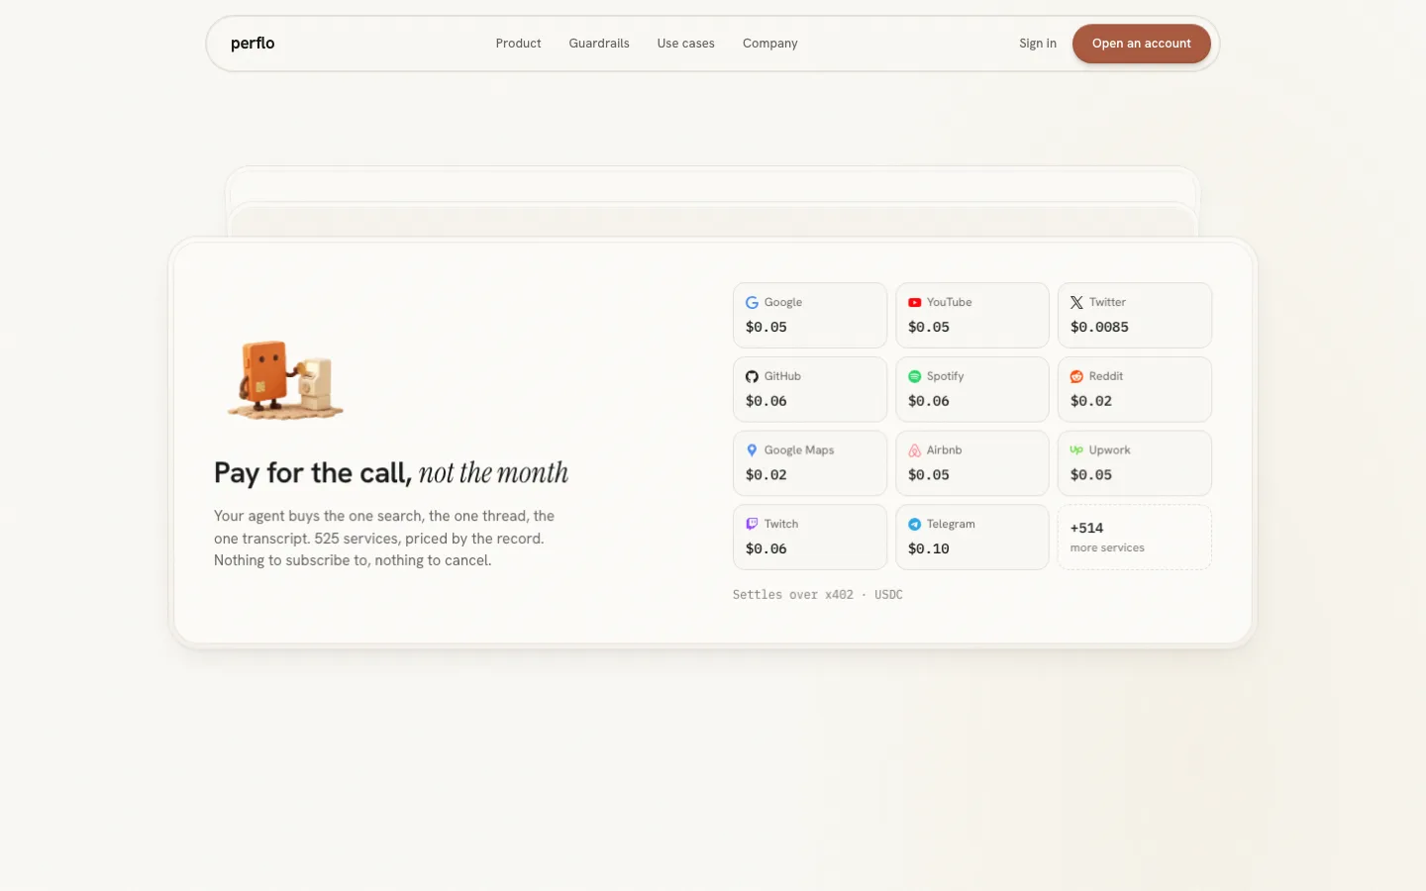This screenshot has width=1426, height=891.
Task: Click the Google logo icon
Action: 752,302
